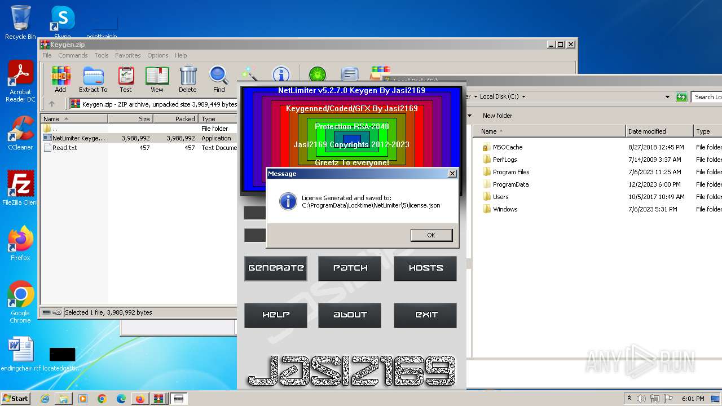Sort by the Name column in WinRAR
This screenshot has height=406, width=722.
point(74,119)
